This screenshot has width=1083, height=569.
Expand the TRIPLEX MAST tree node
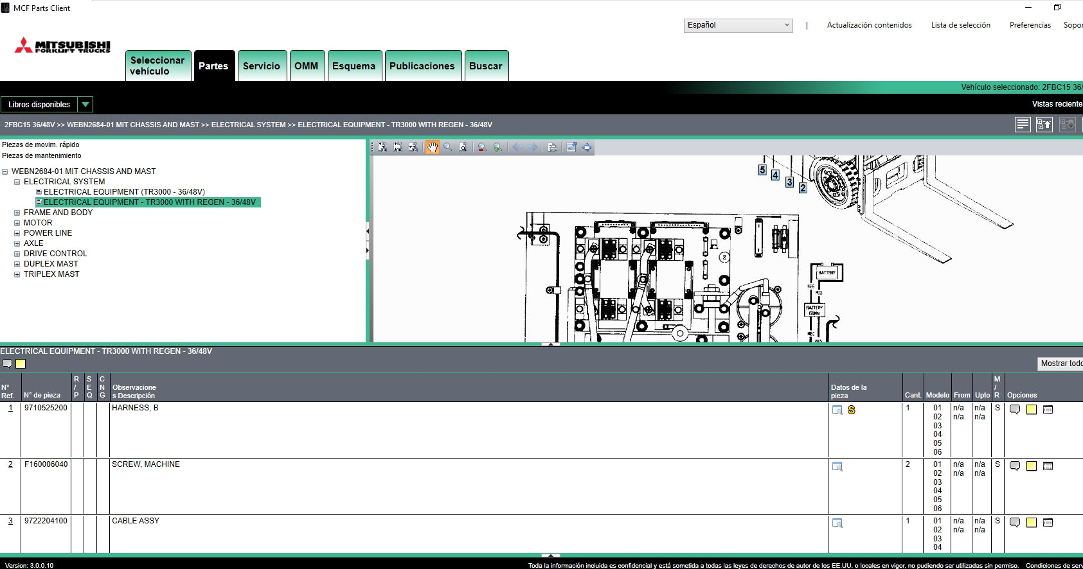click(x=17, y=274)
